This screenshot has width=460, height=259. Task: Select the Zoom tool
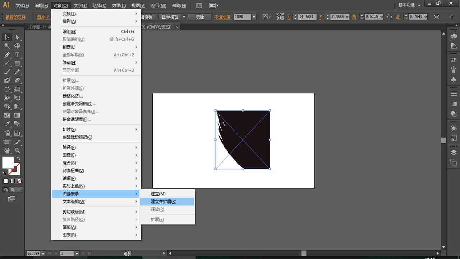(17, 151)
